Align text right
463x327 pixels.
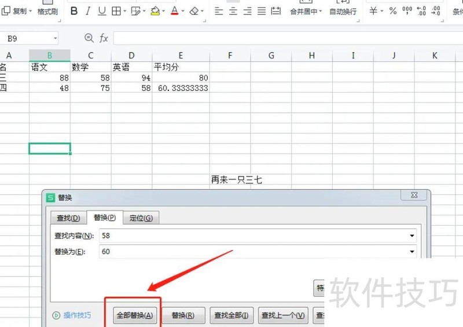coord(248,11)
